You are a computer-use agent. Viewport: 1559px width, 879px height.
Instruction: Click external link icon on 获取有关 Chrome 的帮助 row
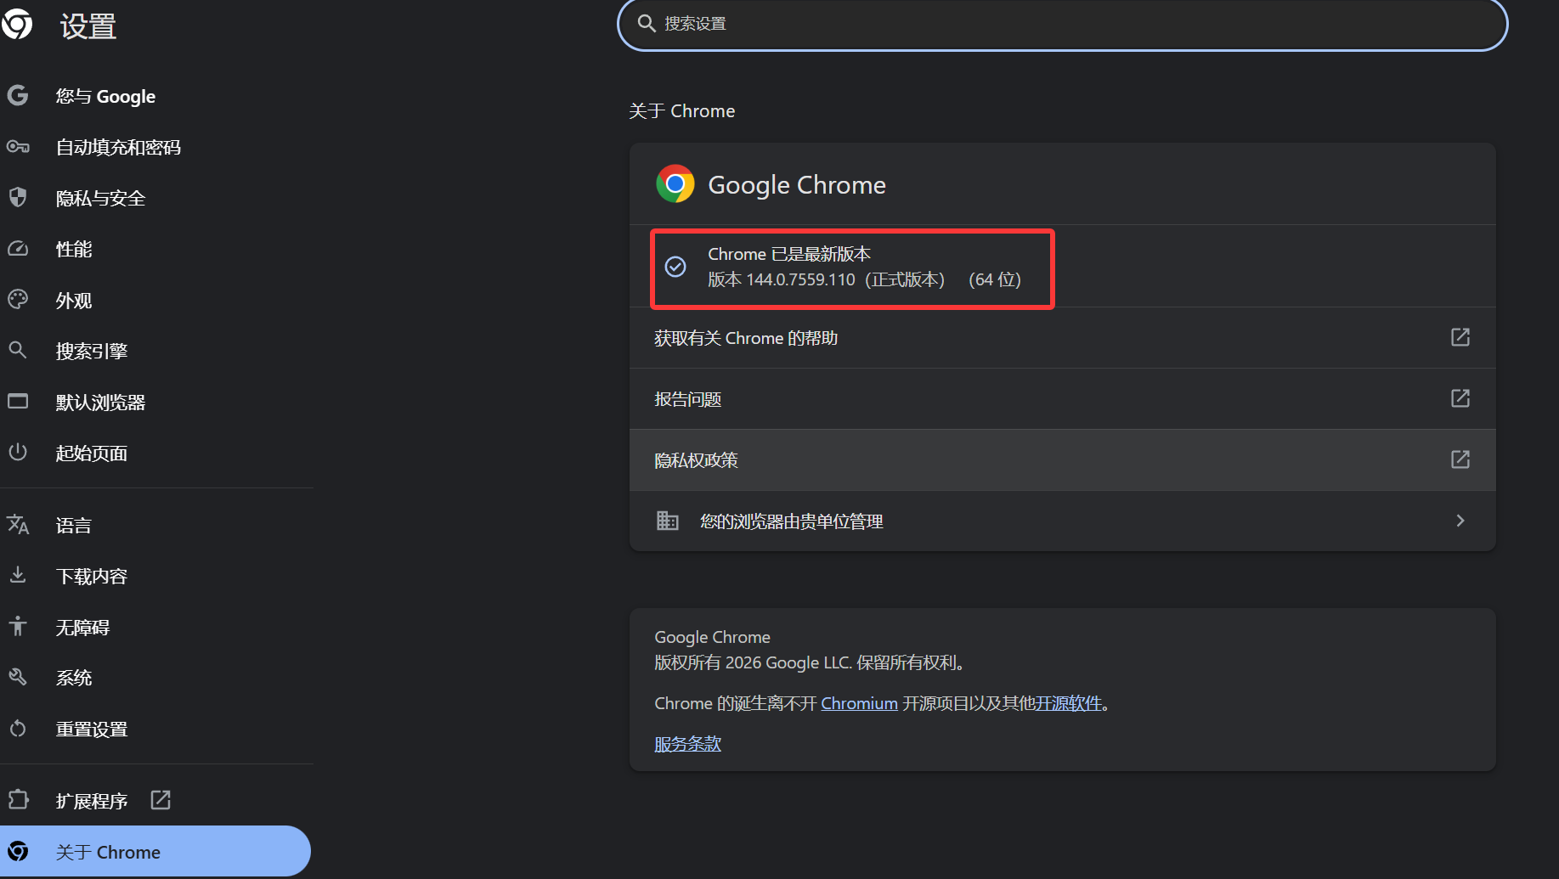(1460, 337)
